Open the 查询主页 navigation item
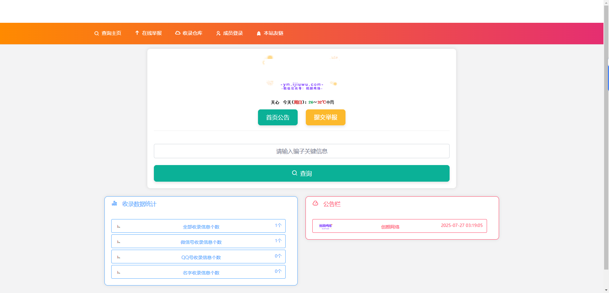 [x=108, y=33]
